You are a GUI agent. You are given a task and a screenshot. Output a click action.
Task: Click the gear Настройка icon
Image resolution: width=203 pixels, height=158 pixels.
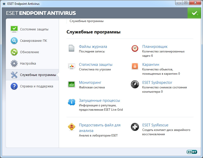14,64
